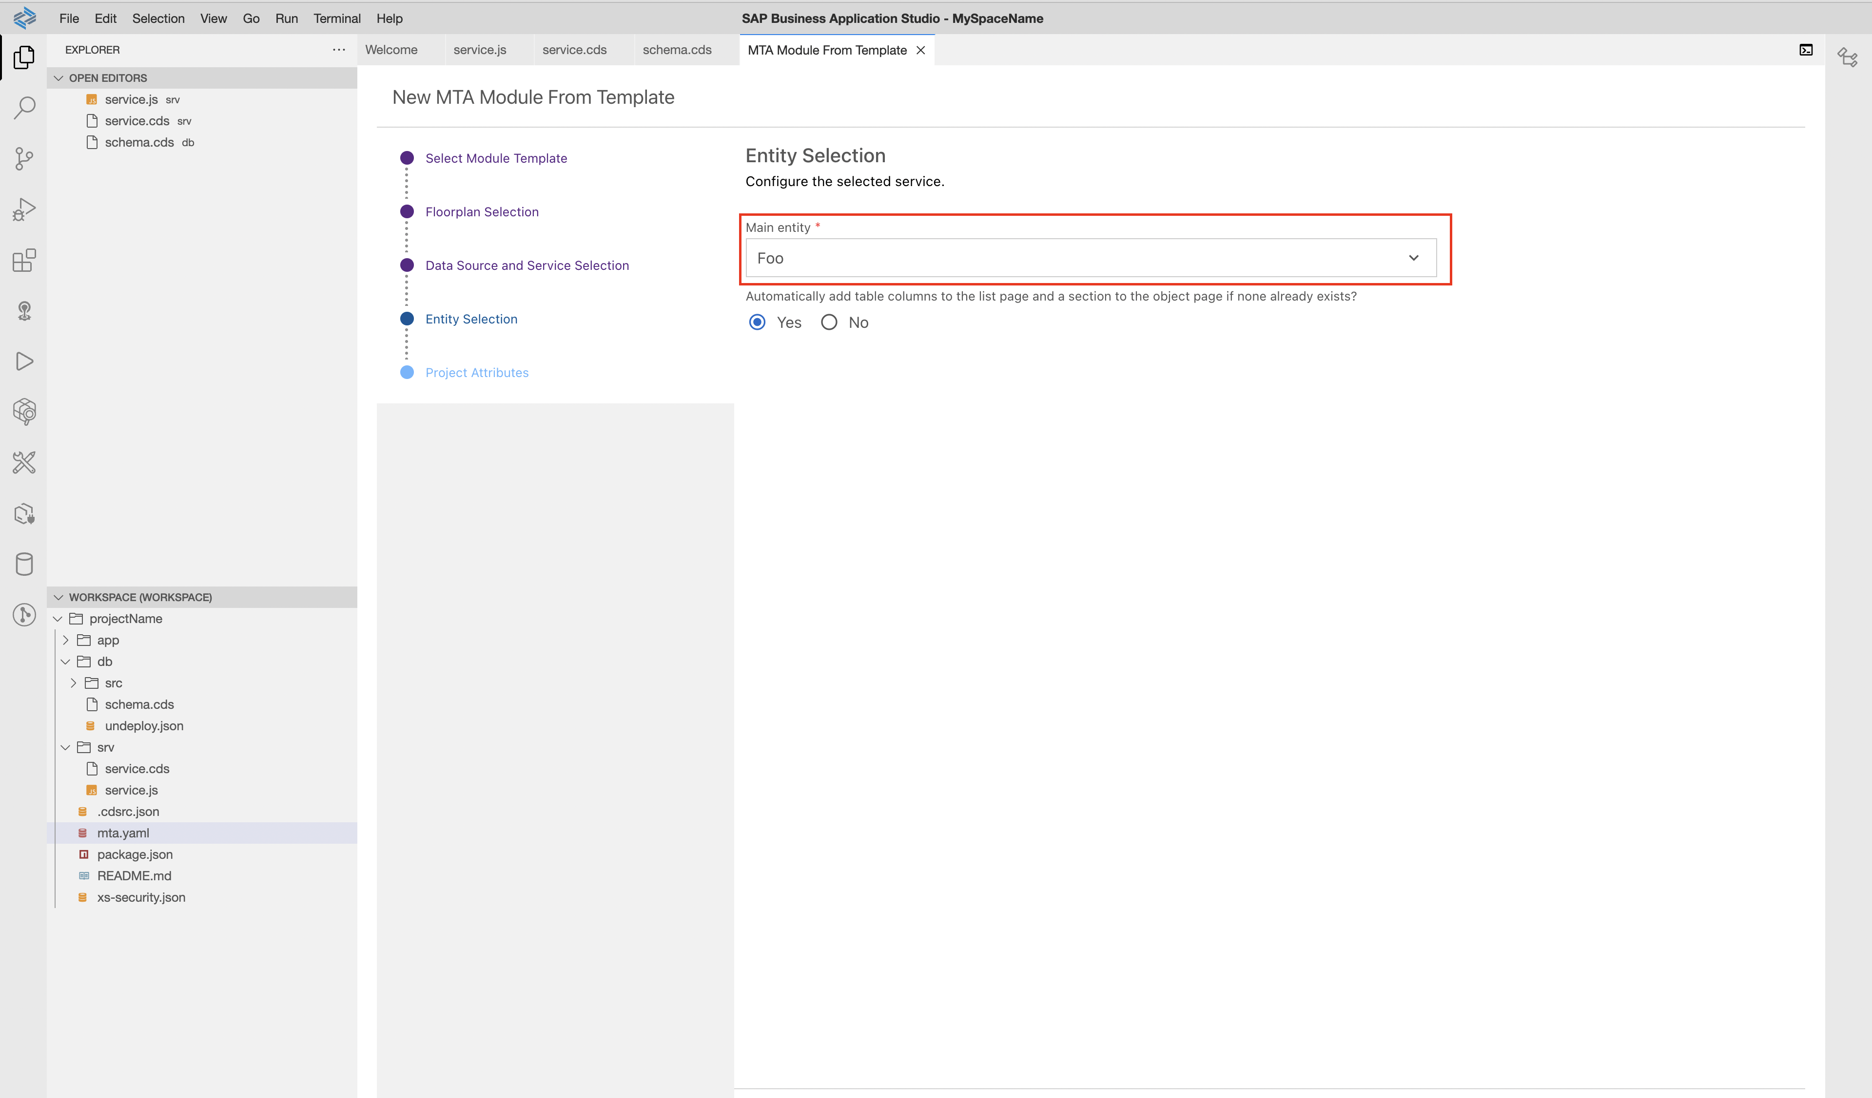Open service.js in Open Editors list

(202, 99)
